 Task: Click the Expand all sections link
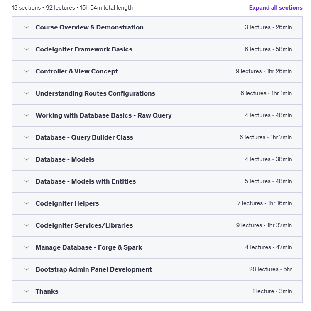pyautogui.click(x=275, y=8)
